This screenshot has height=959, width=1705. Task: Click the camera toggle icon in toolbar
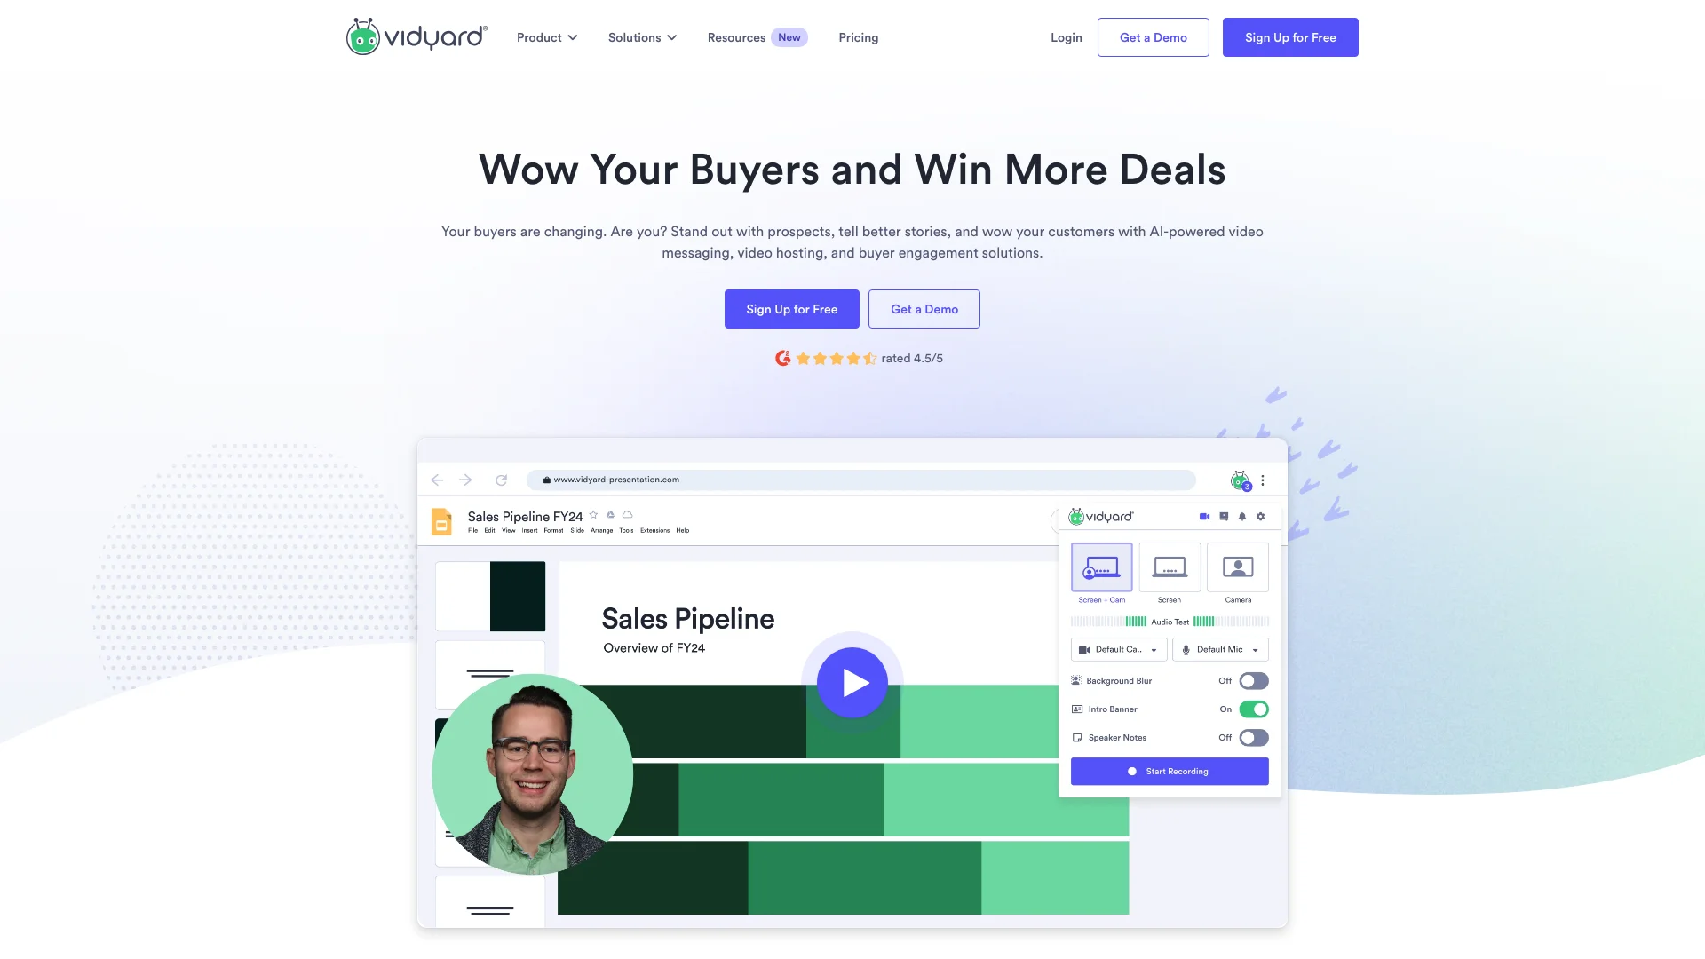[1205, 517]
